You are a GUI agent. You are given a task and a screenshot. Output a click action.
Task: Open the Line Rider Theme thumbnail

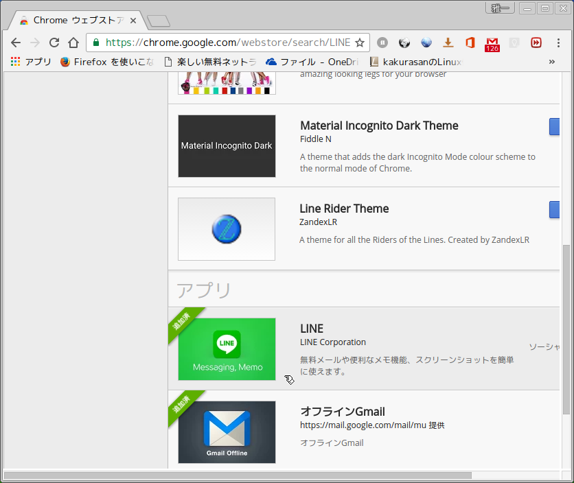click(x=227, y=229)
